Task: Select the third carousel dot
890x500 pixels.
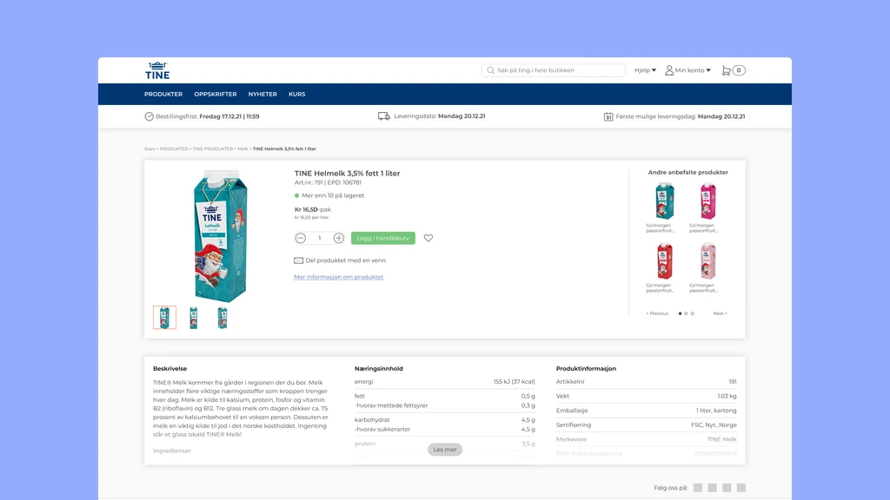Action: (x=693, y=313)
